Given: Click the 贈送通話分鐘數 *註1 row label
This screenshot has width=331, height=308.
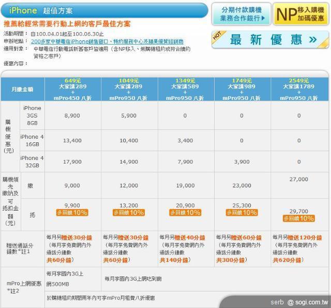Looking at the screenshot, I should click(23, 248).
